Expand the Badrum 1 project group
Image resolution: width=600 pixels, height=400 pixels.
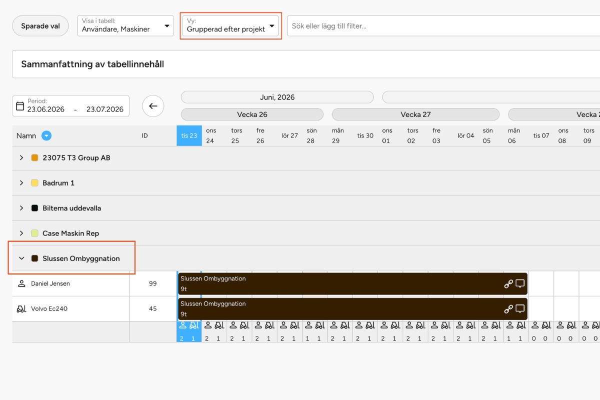[x=21, y=183]
